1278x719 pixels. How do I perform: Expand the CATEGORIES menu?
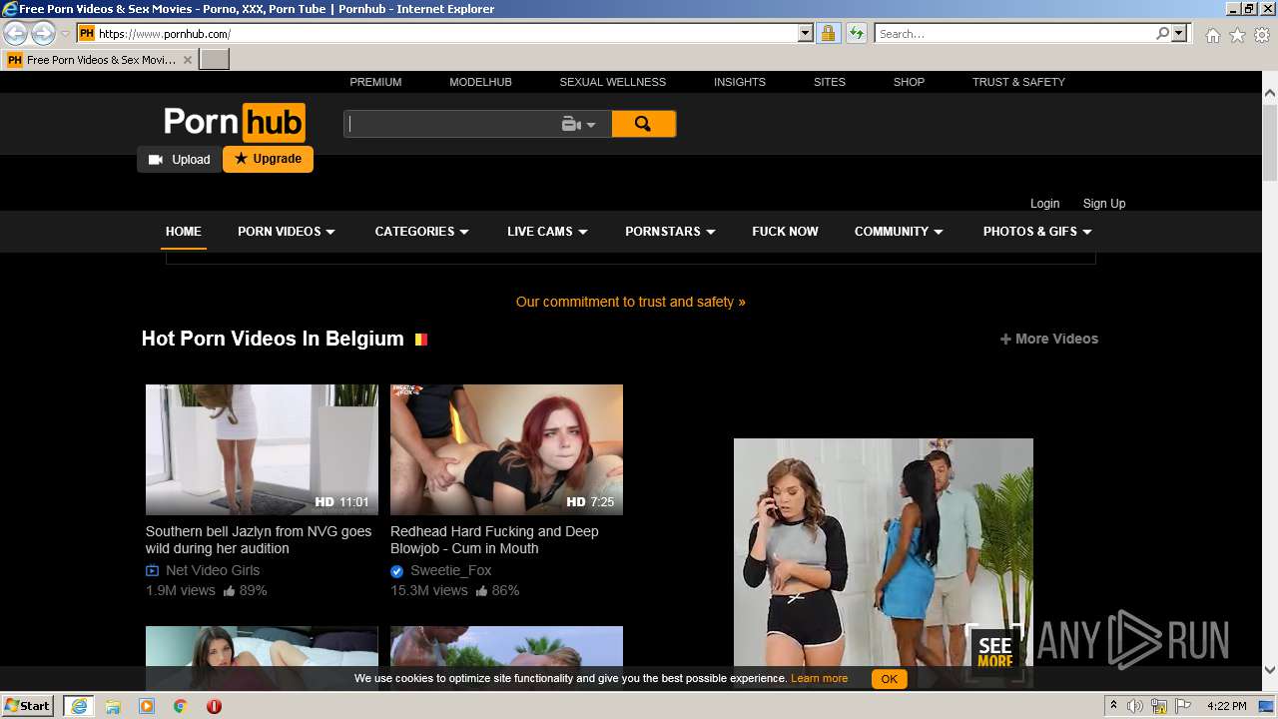(x=421, y=231)
